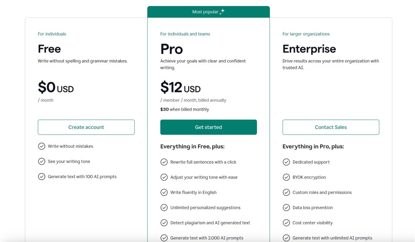
Task: Click check icon beside Rewrite full sentences
Action: click(x=164, y=162)
